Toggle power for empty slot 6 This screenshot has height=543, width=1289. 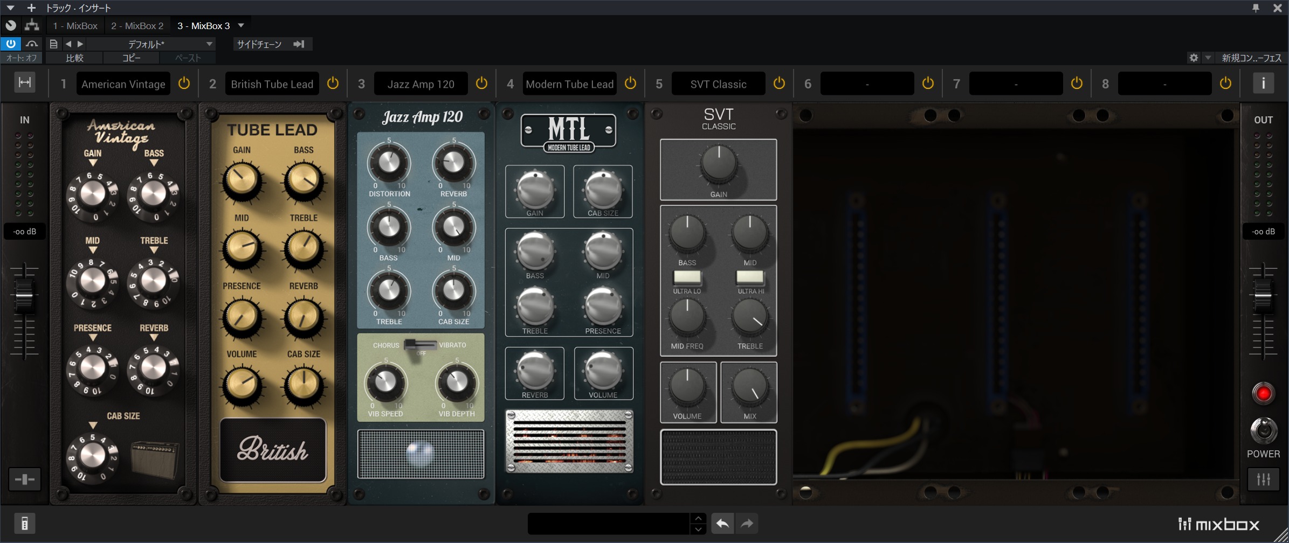tap(928, 83)
